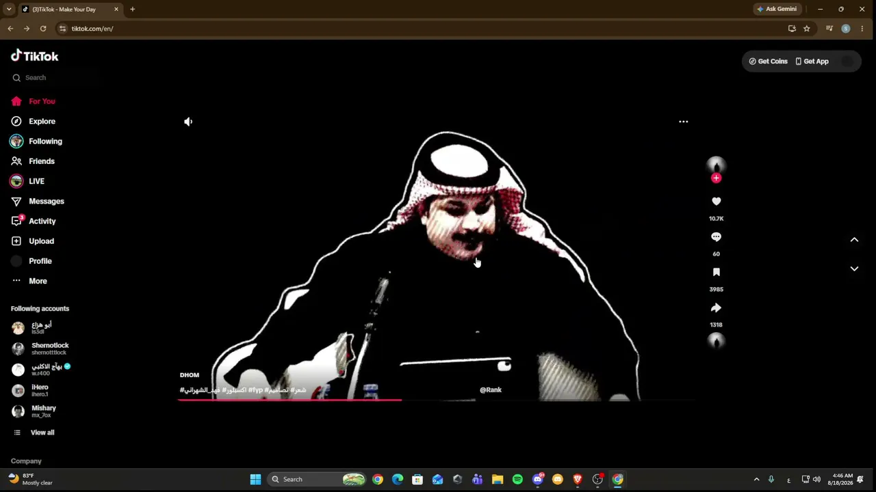Open the Chrome profile avatar
This screenshot has width=876, height=492.
point(846,29)
